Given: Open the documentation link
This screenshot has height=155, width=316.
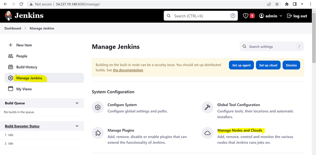Looking at the screenshot, I should click(128, 70).
